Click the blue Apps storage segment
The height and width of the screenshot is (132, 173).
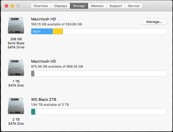(x=42, y=31)
